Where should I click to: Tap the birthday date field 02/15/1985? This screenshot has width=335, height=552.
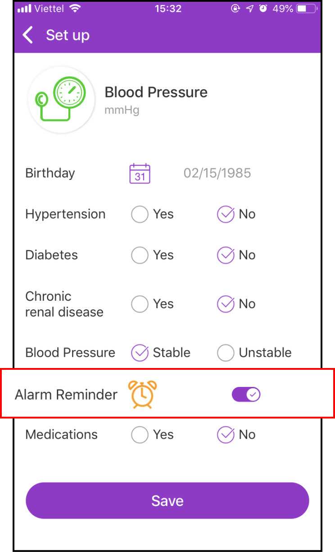click(x=217, y=173)
